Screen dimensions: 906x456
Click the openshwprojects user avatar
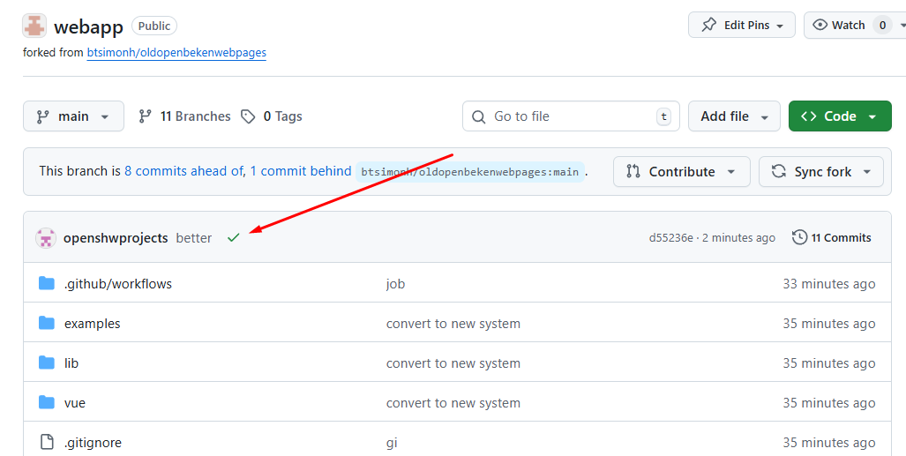pos(46,237)
